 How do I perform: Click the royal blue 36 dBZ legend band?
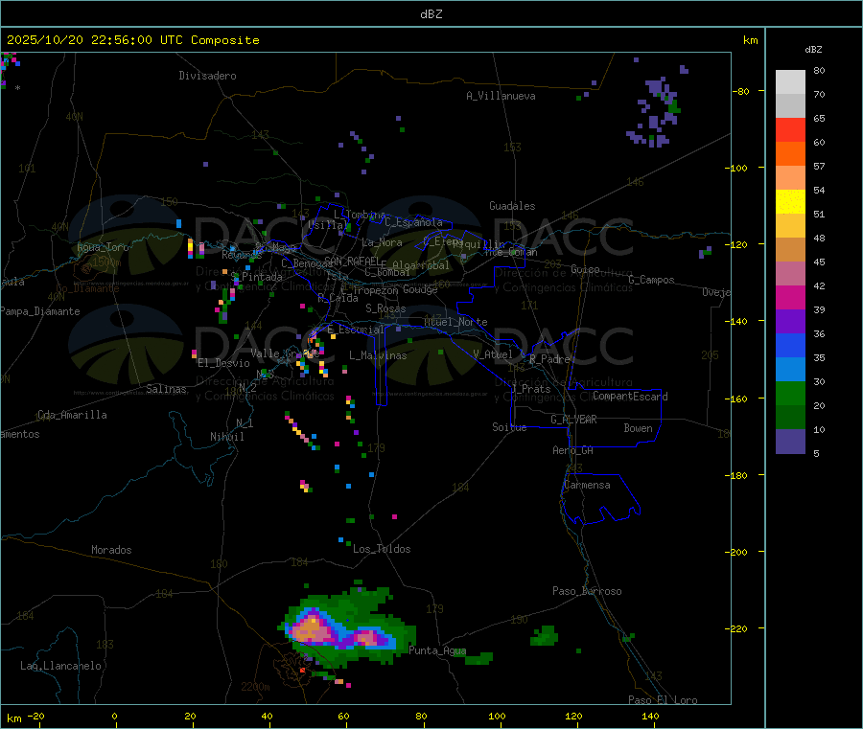[790, 345]
